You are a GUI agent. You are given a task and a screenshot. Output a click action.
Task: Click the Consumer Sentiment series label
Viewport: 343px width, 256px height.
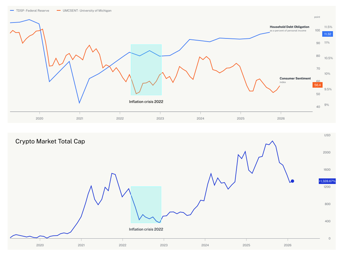pos(295,78)
